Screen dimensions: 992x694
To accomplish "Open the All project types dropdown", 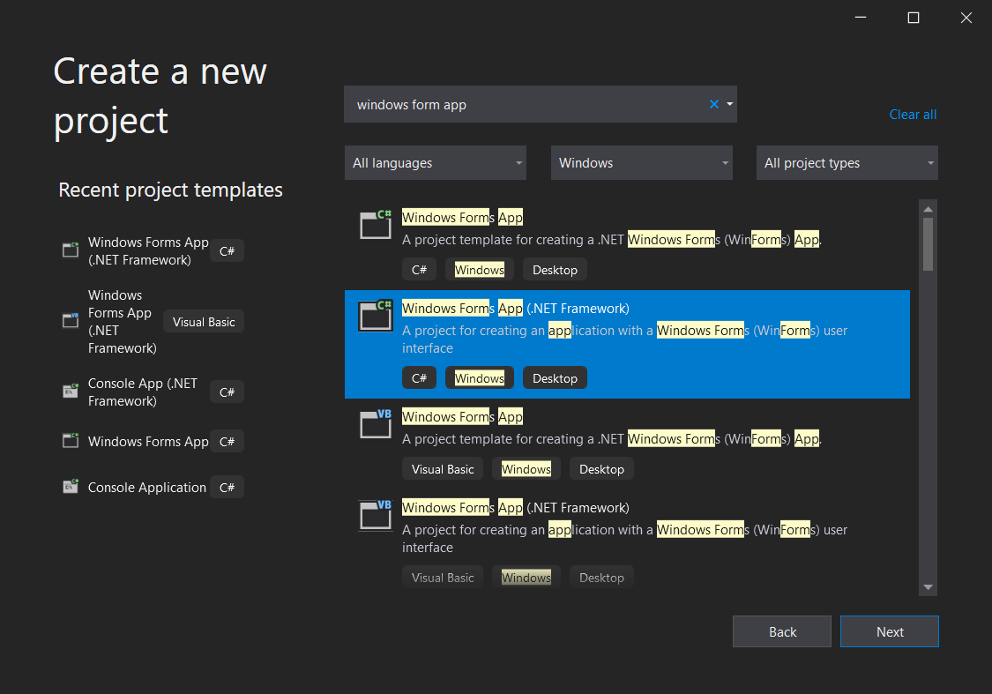I will (847, 162).
